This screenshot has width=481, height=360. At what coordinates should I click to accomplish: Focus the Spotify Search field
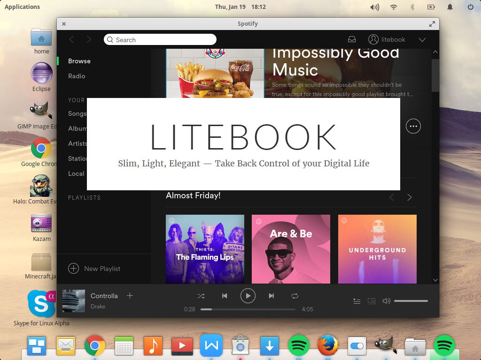pyautogui.click(x=160, y=39)
